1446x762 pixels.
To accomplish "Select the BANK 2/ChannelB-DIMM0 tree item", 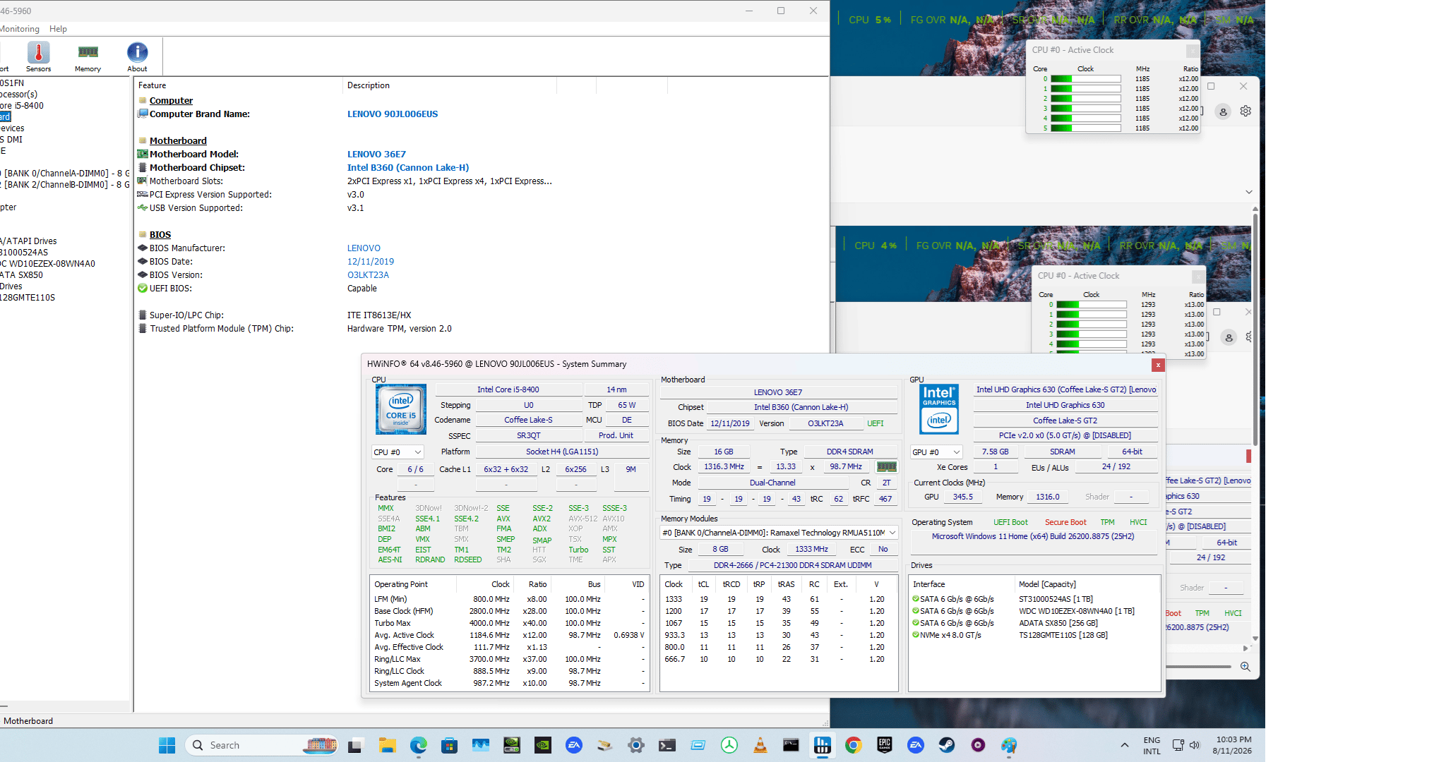I will point(65,184).
